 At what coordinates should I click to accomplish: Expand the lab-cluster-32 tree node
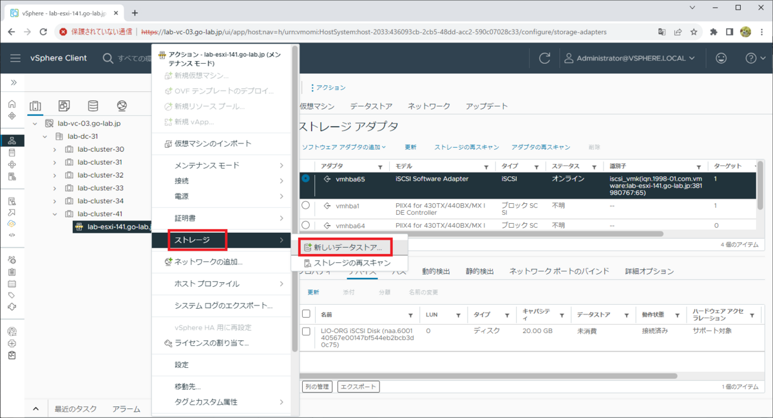point(55,175)
